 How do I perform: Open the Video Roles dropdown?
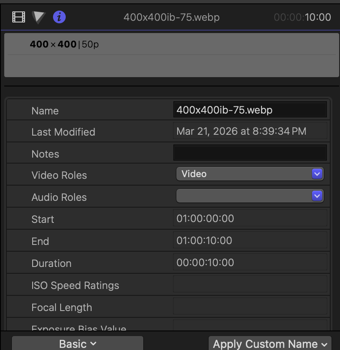(x=250, y=174)
